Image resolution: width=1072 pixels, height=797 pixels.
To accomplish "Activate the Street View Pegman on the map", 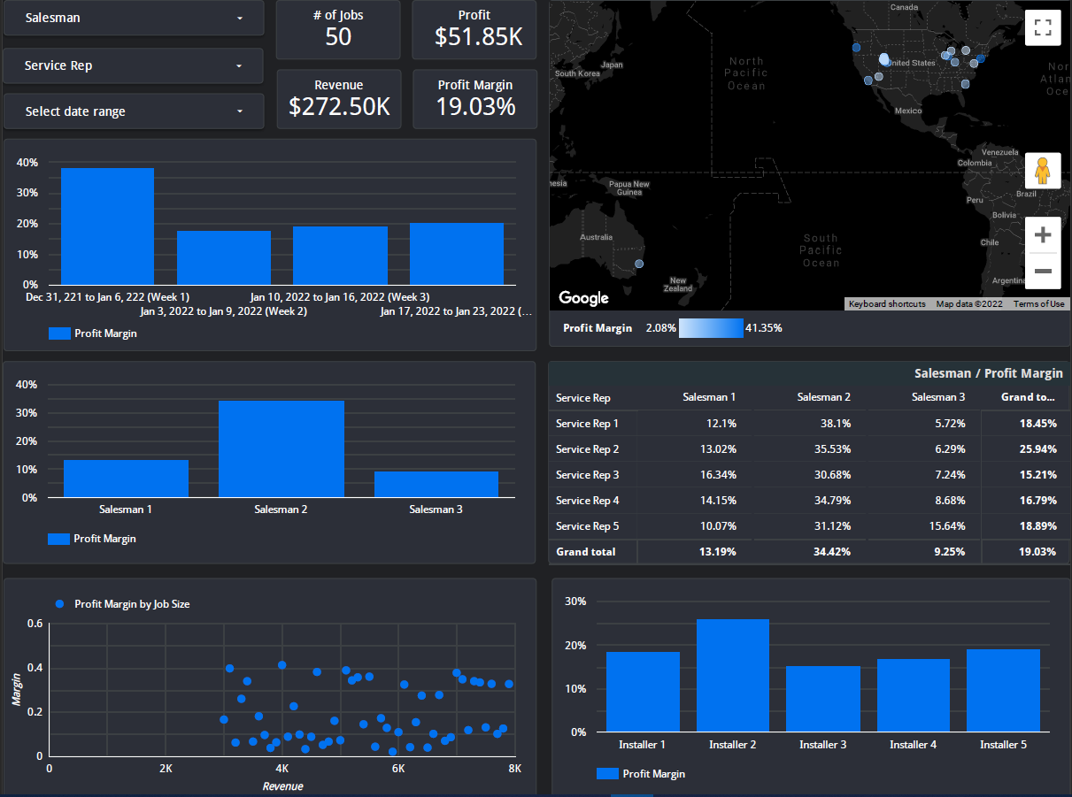I will coord(1042,170).
